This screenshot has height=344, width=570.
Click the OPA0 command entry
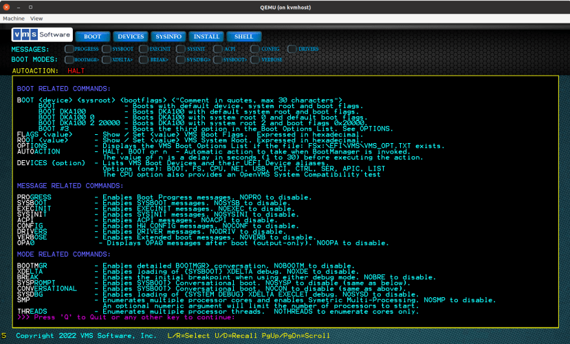(x=26, y=243)
